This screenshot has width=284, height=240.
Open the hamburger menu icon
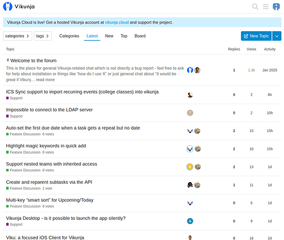point(266,7)
